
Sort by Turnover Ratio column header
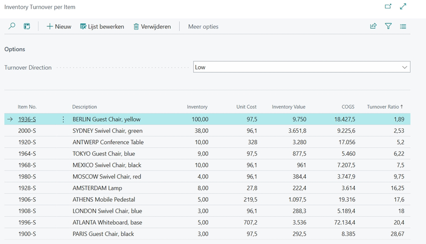384,107
